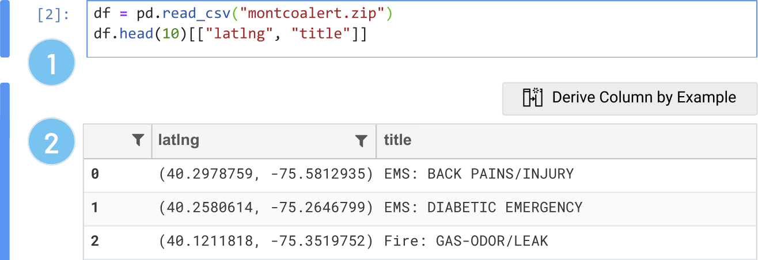The width and height of the screenshot is (758, 260).
Task: Click the title cell EMS: BACK PAINS/INJURY
Action: (479, 174)
